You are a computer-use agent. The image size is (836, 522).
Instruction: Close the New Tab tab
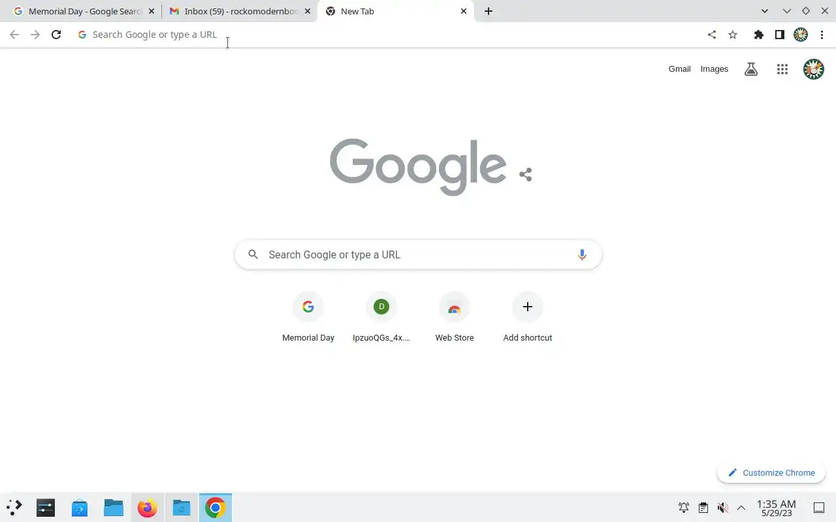pos(464,11)
